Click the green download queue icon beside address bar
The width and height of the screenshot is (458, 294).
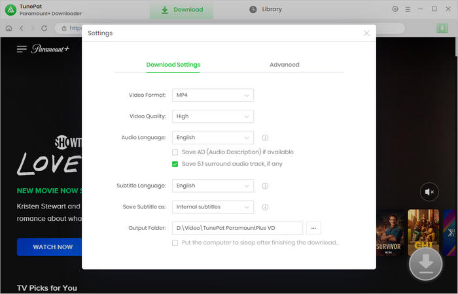[x=442, y=28]
